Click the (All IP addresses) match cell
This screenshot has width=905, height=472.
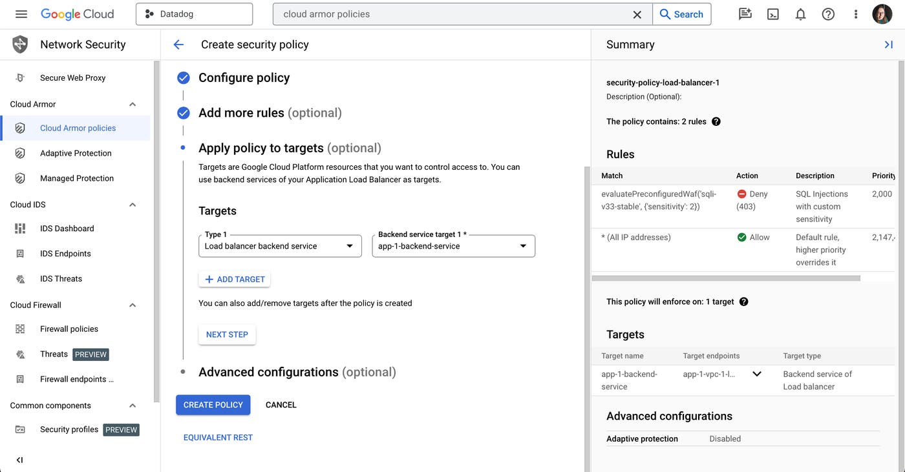(x=635, y=237)
